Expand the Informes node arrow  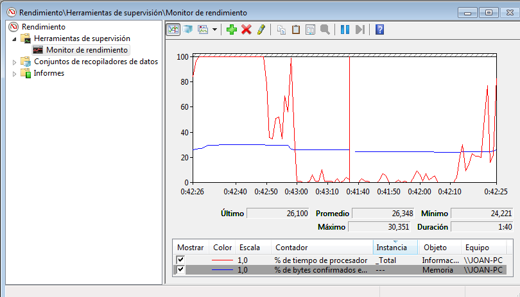tap(14, 74)
